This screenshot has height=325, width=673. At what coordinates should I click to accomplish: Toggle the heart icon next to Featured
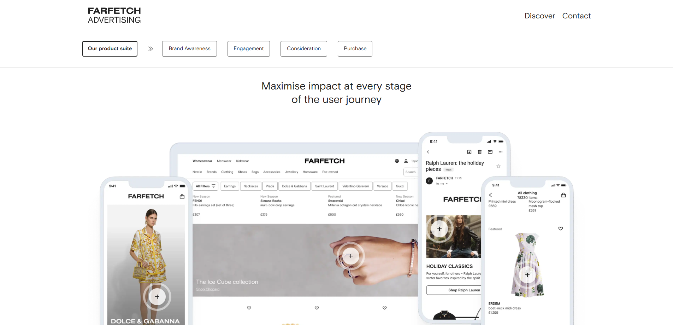click(x=560, y=229)
